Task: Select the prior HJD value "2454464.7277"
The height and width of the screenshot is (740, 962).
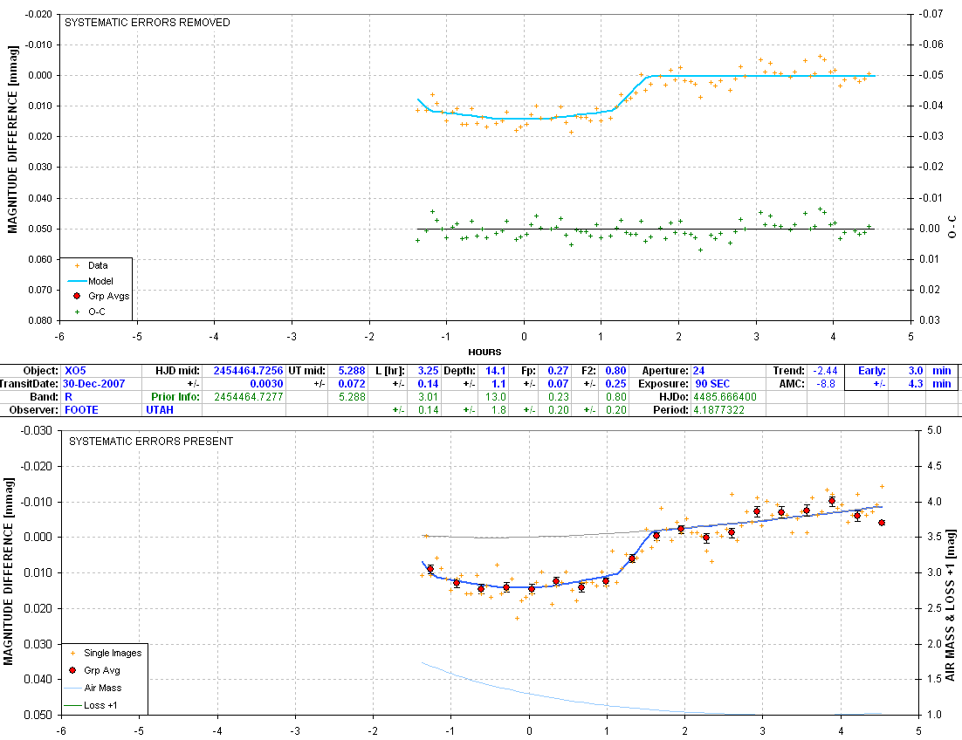Action: [249, 397]
